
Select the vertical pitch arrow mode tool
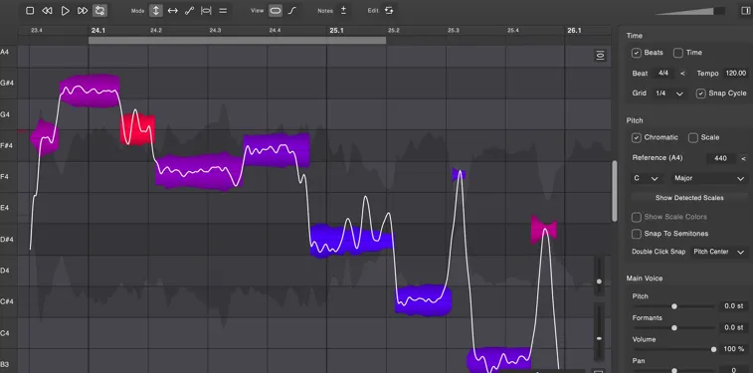155,11
